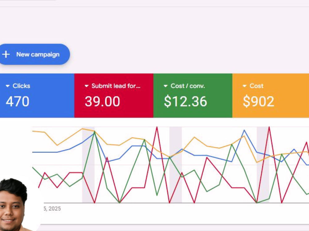Screen dimensions: 309x231
Task: Open the Cost / conv. metric dropdown arrow
Action: coord(166,86)
